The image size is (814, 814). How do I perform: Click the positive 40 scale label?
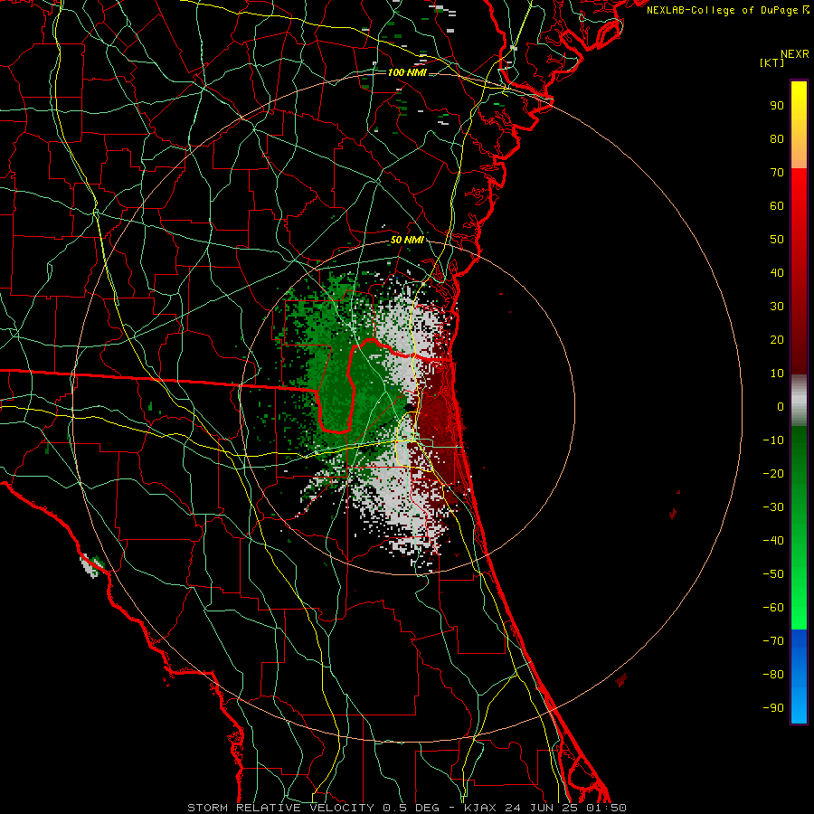777,272
